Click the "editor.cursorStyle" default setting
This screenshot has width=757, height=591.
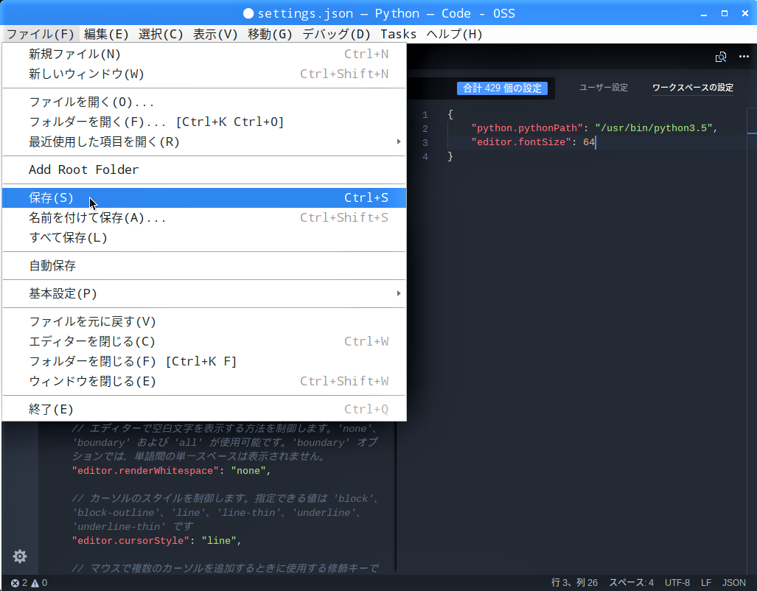(130, 541)
